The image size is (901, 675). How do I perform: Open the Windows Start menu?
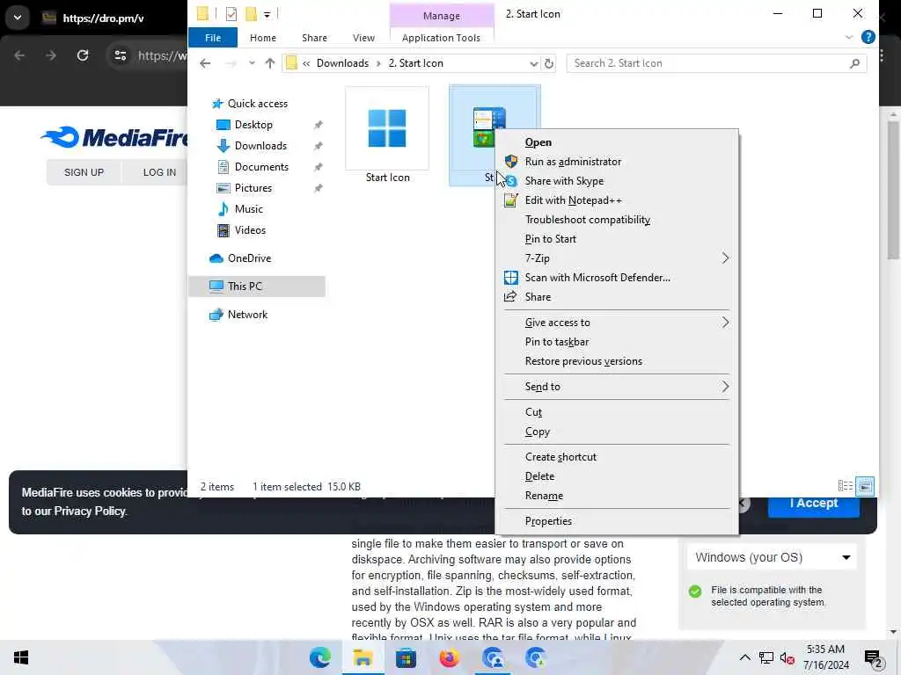tap(21, 657)
